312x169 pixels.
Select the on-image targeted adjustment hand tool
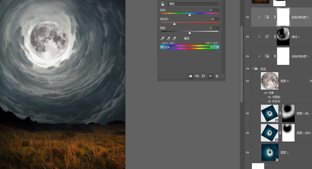coord(162,4)
